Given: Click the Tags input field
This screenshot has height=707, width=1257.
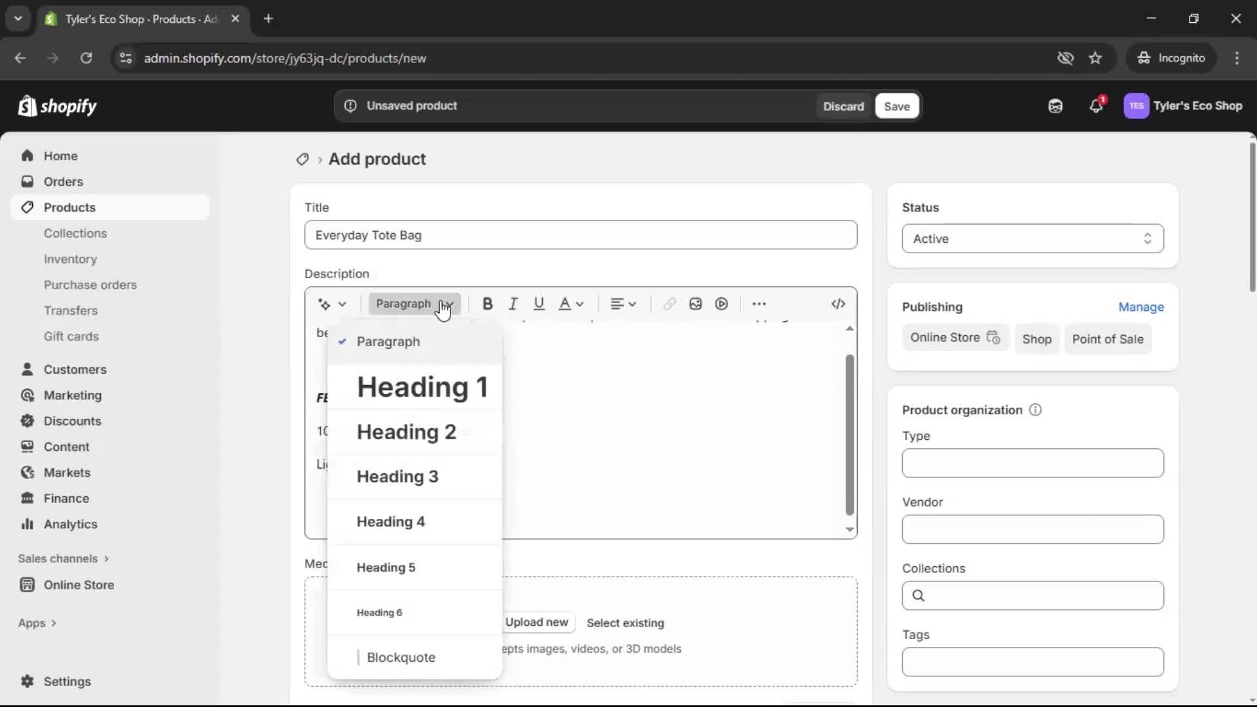Looking at the screenshot, I should [x=1032, y=662].
